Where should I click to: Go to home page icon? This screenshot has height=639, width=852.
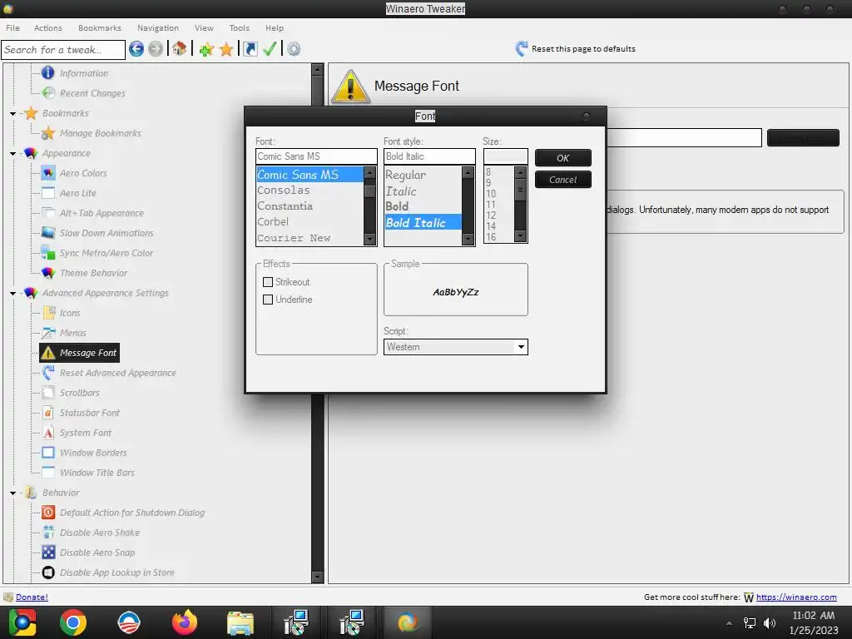click(180, 49)
